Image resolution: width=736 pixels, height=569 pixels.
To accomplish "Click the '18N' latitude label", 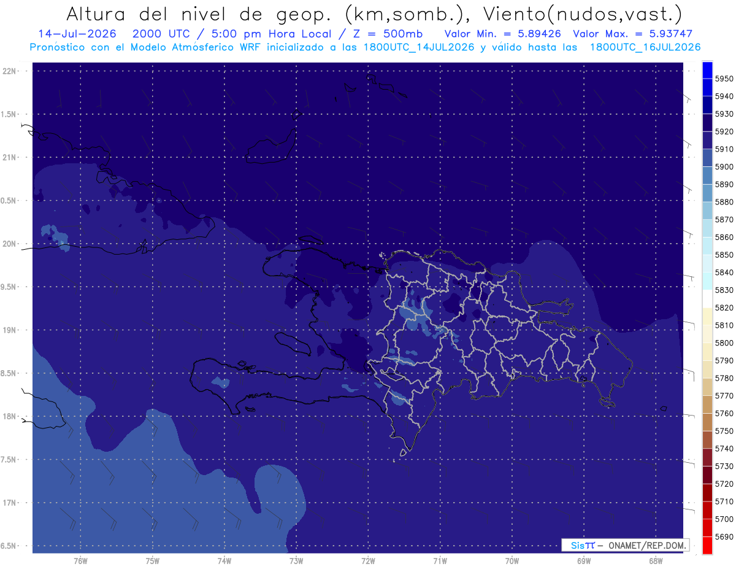I will [10, 417].
